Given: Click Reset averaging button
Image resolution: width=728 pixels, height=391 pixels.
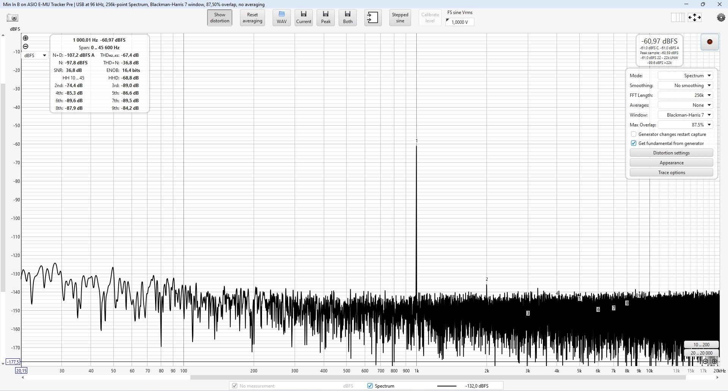Looking at the screenshot, I should pyautogui.click(x=253, y=17).
